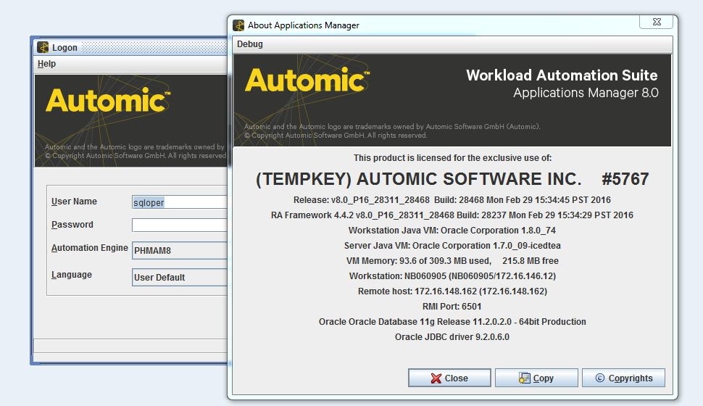Screen dimensions: 703x406
Task: Click the VM Memory usage line
Action: click(x=452, y=261)
